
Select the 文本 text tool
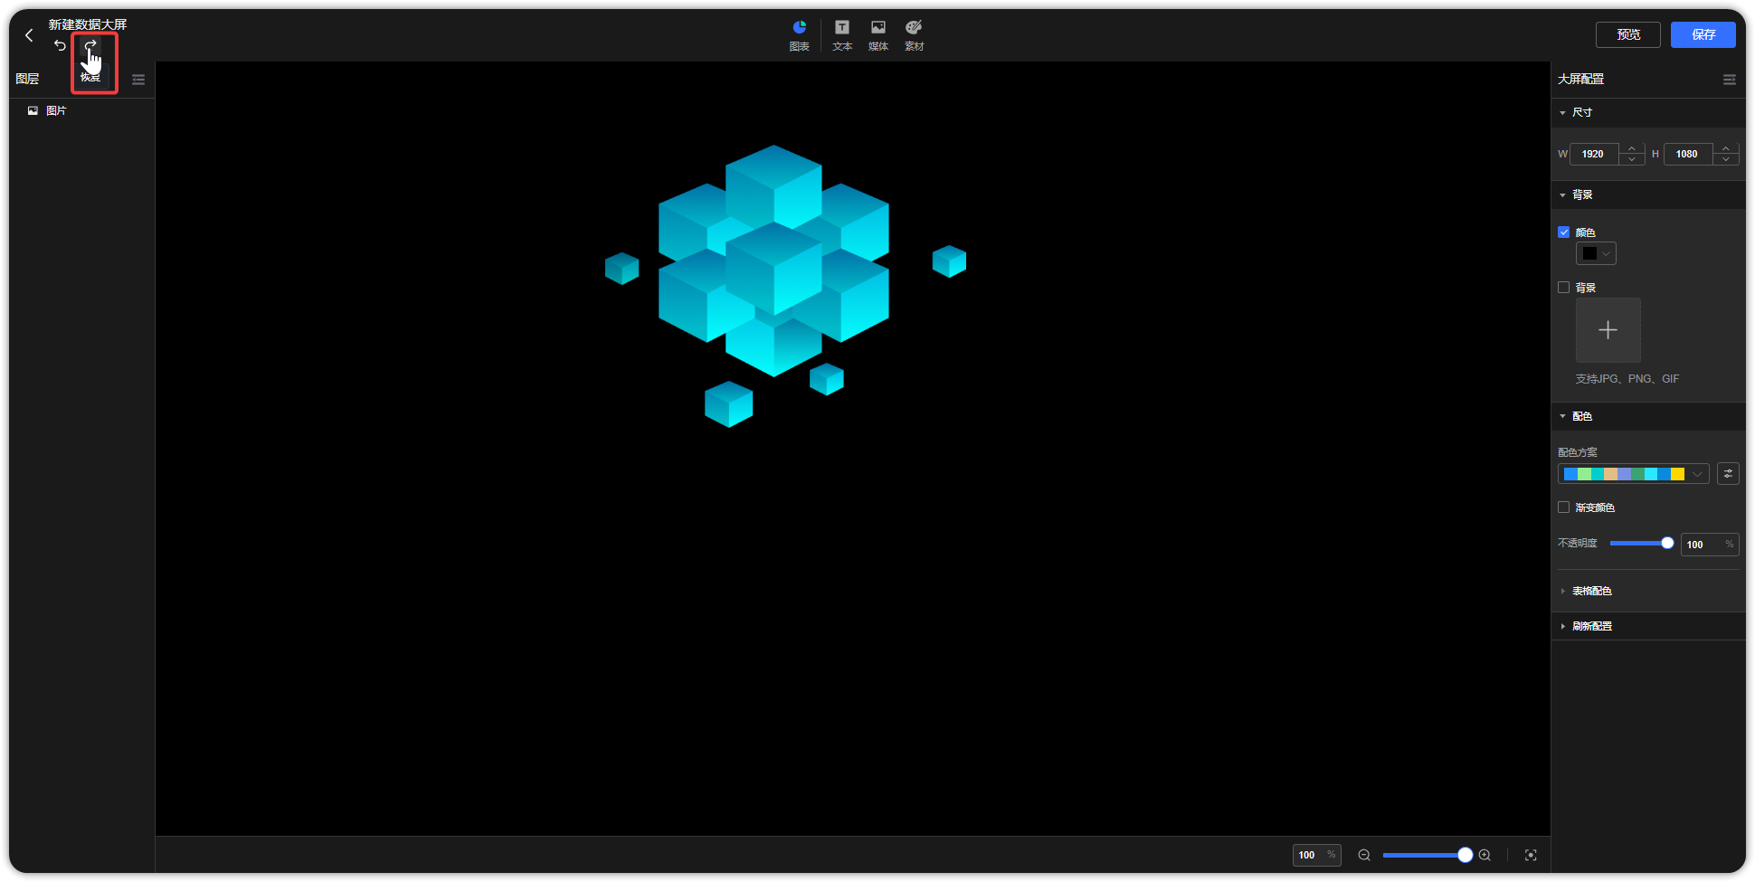tap(842, 35)
